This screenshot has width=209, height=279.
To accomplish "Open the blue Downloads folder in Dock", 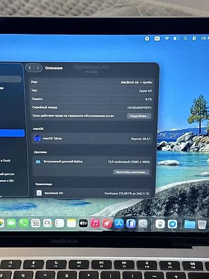I will pos(190,224).
